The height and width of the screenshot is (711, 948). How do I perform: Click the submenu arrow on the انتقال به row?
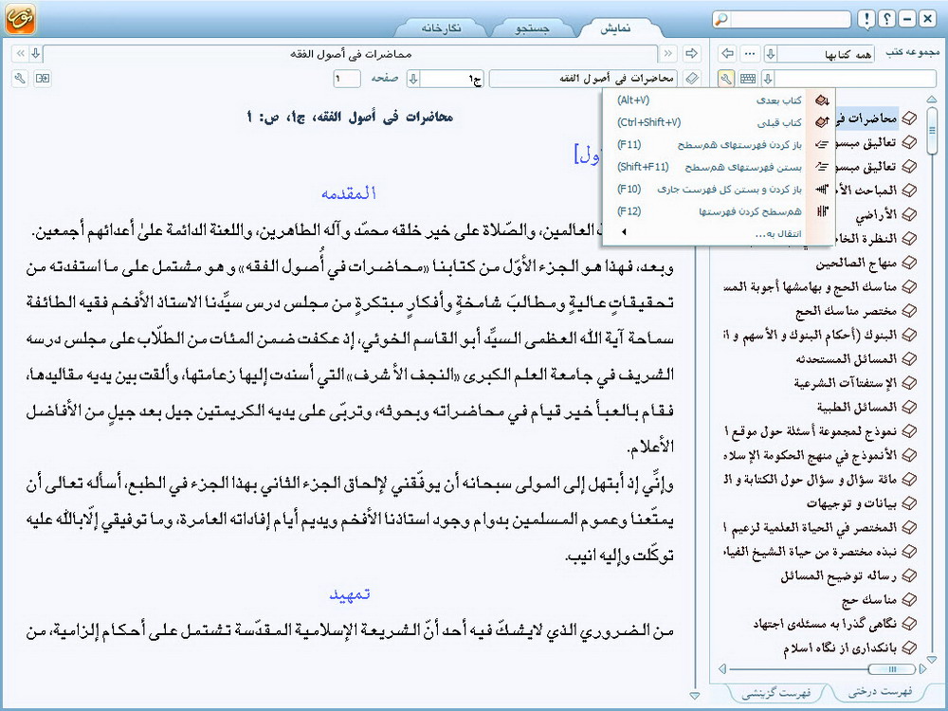(624, 232)
